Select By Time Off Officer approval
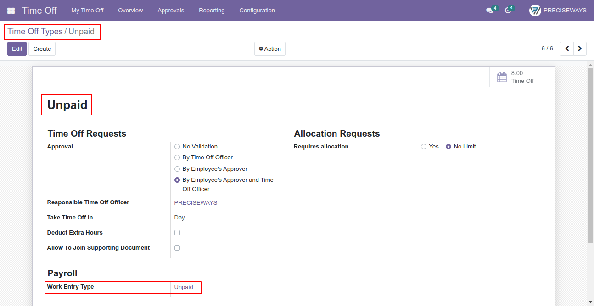 177,158
